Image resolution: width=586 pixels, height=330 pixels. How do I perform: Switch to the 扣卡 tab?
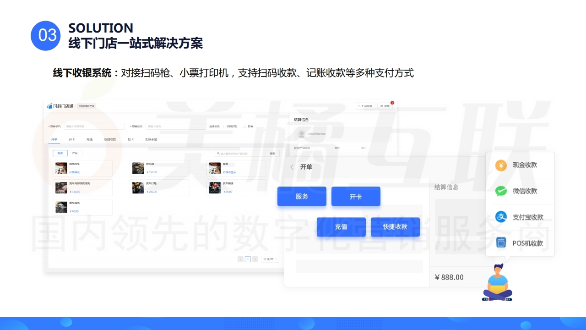pos(130,139)
